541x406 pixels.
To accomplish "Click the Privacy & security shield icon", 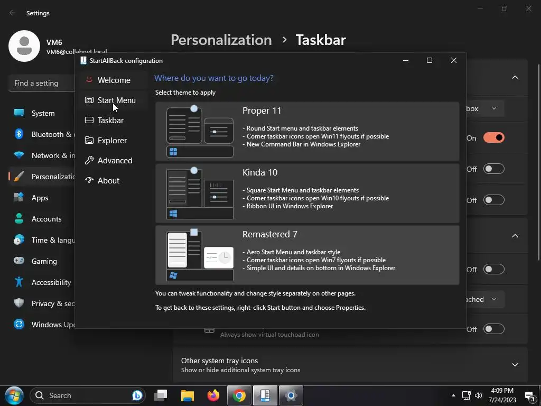I will pyautogui.click(x=19, y=303).
